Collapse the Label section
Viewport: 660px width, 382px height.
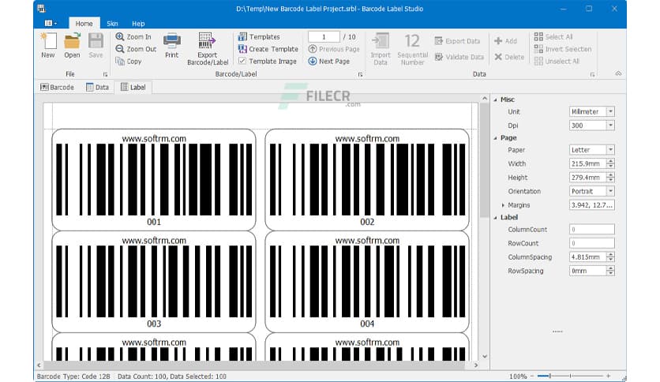click(496, 218)
